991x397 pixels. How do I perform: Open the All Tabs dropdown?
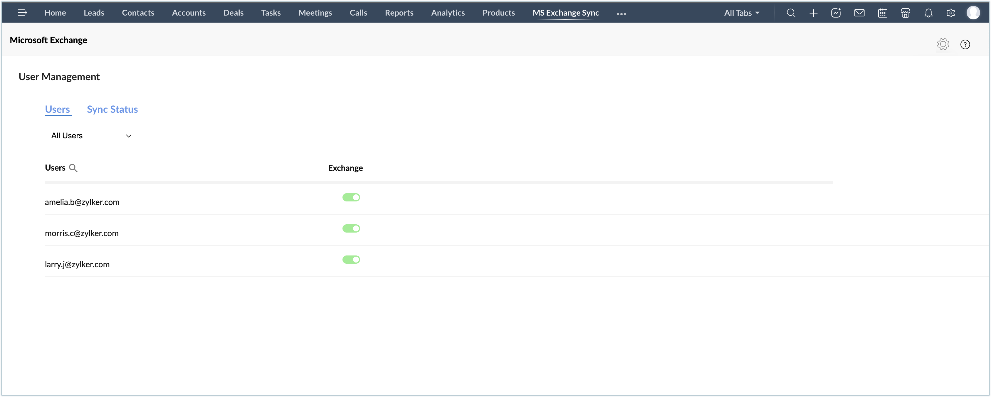coord(741,13)
